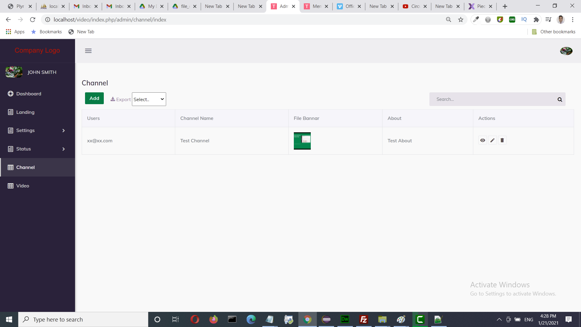Image resolution: width=581 pixels, height=327 pixels.
Task: Click the hamburger menu icon
Action: point(88,51)
